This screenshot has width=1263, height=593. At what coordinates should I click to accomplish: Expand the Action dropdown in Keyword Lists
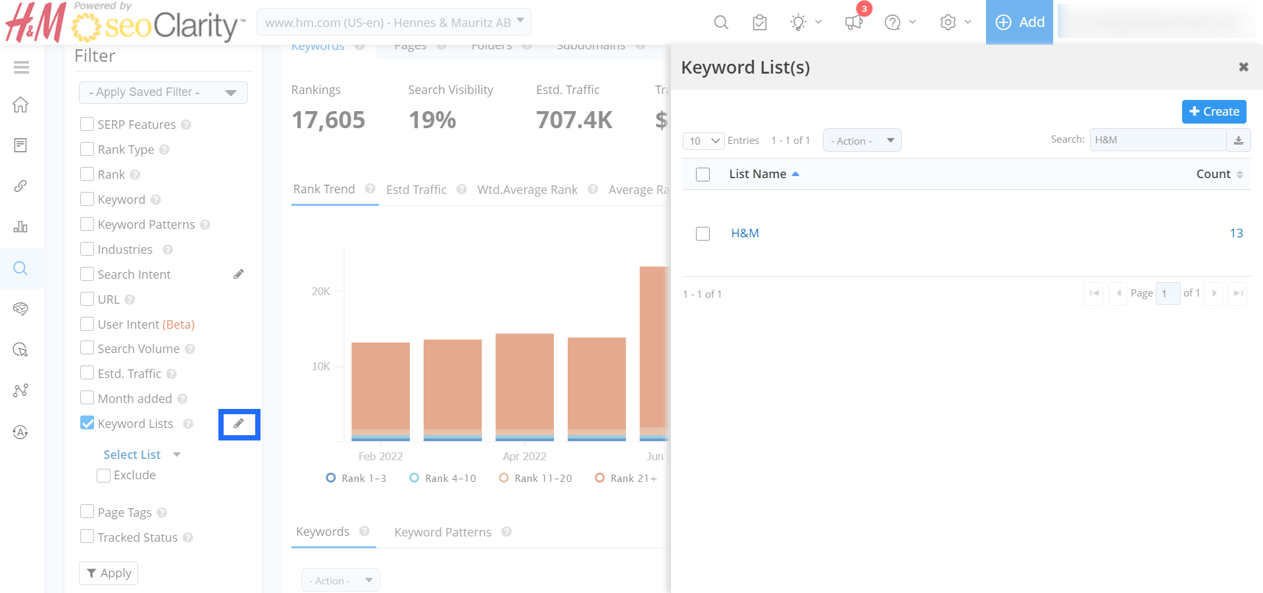pyautogui.click(x=862, y=141)
